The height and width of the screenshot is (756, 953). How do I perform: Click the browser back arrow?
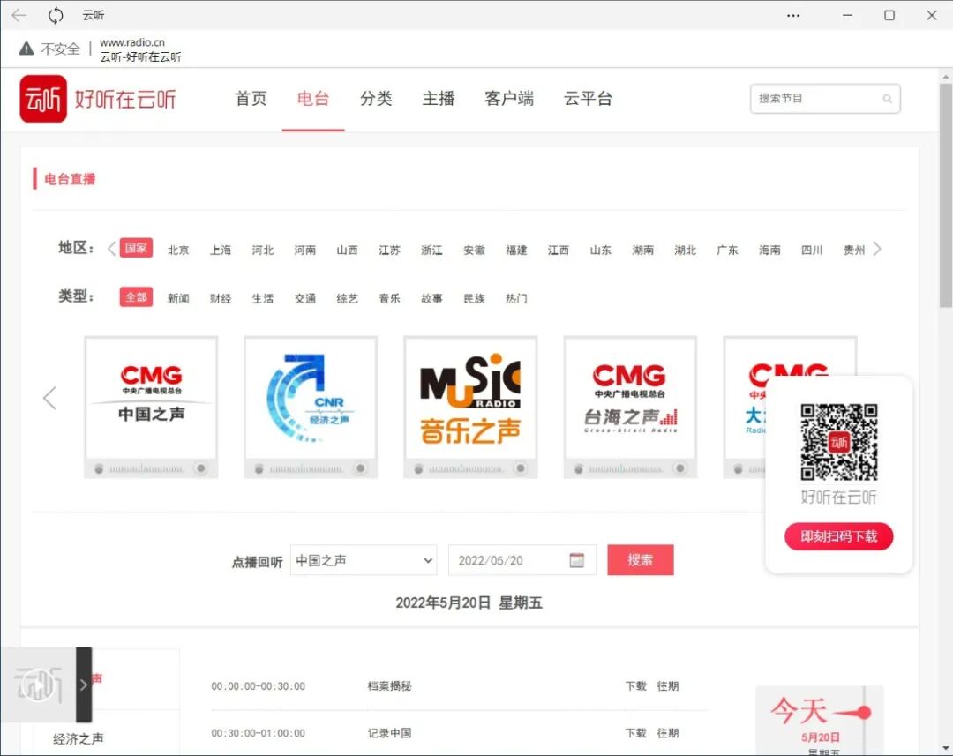(19, 15)
